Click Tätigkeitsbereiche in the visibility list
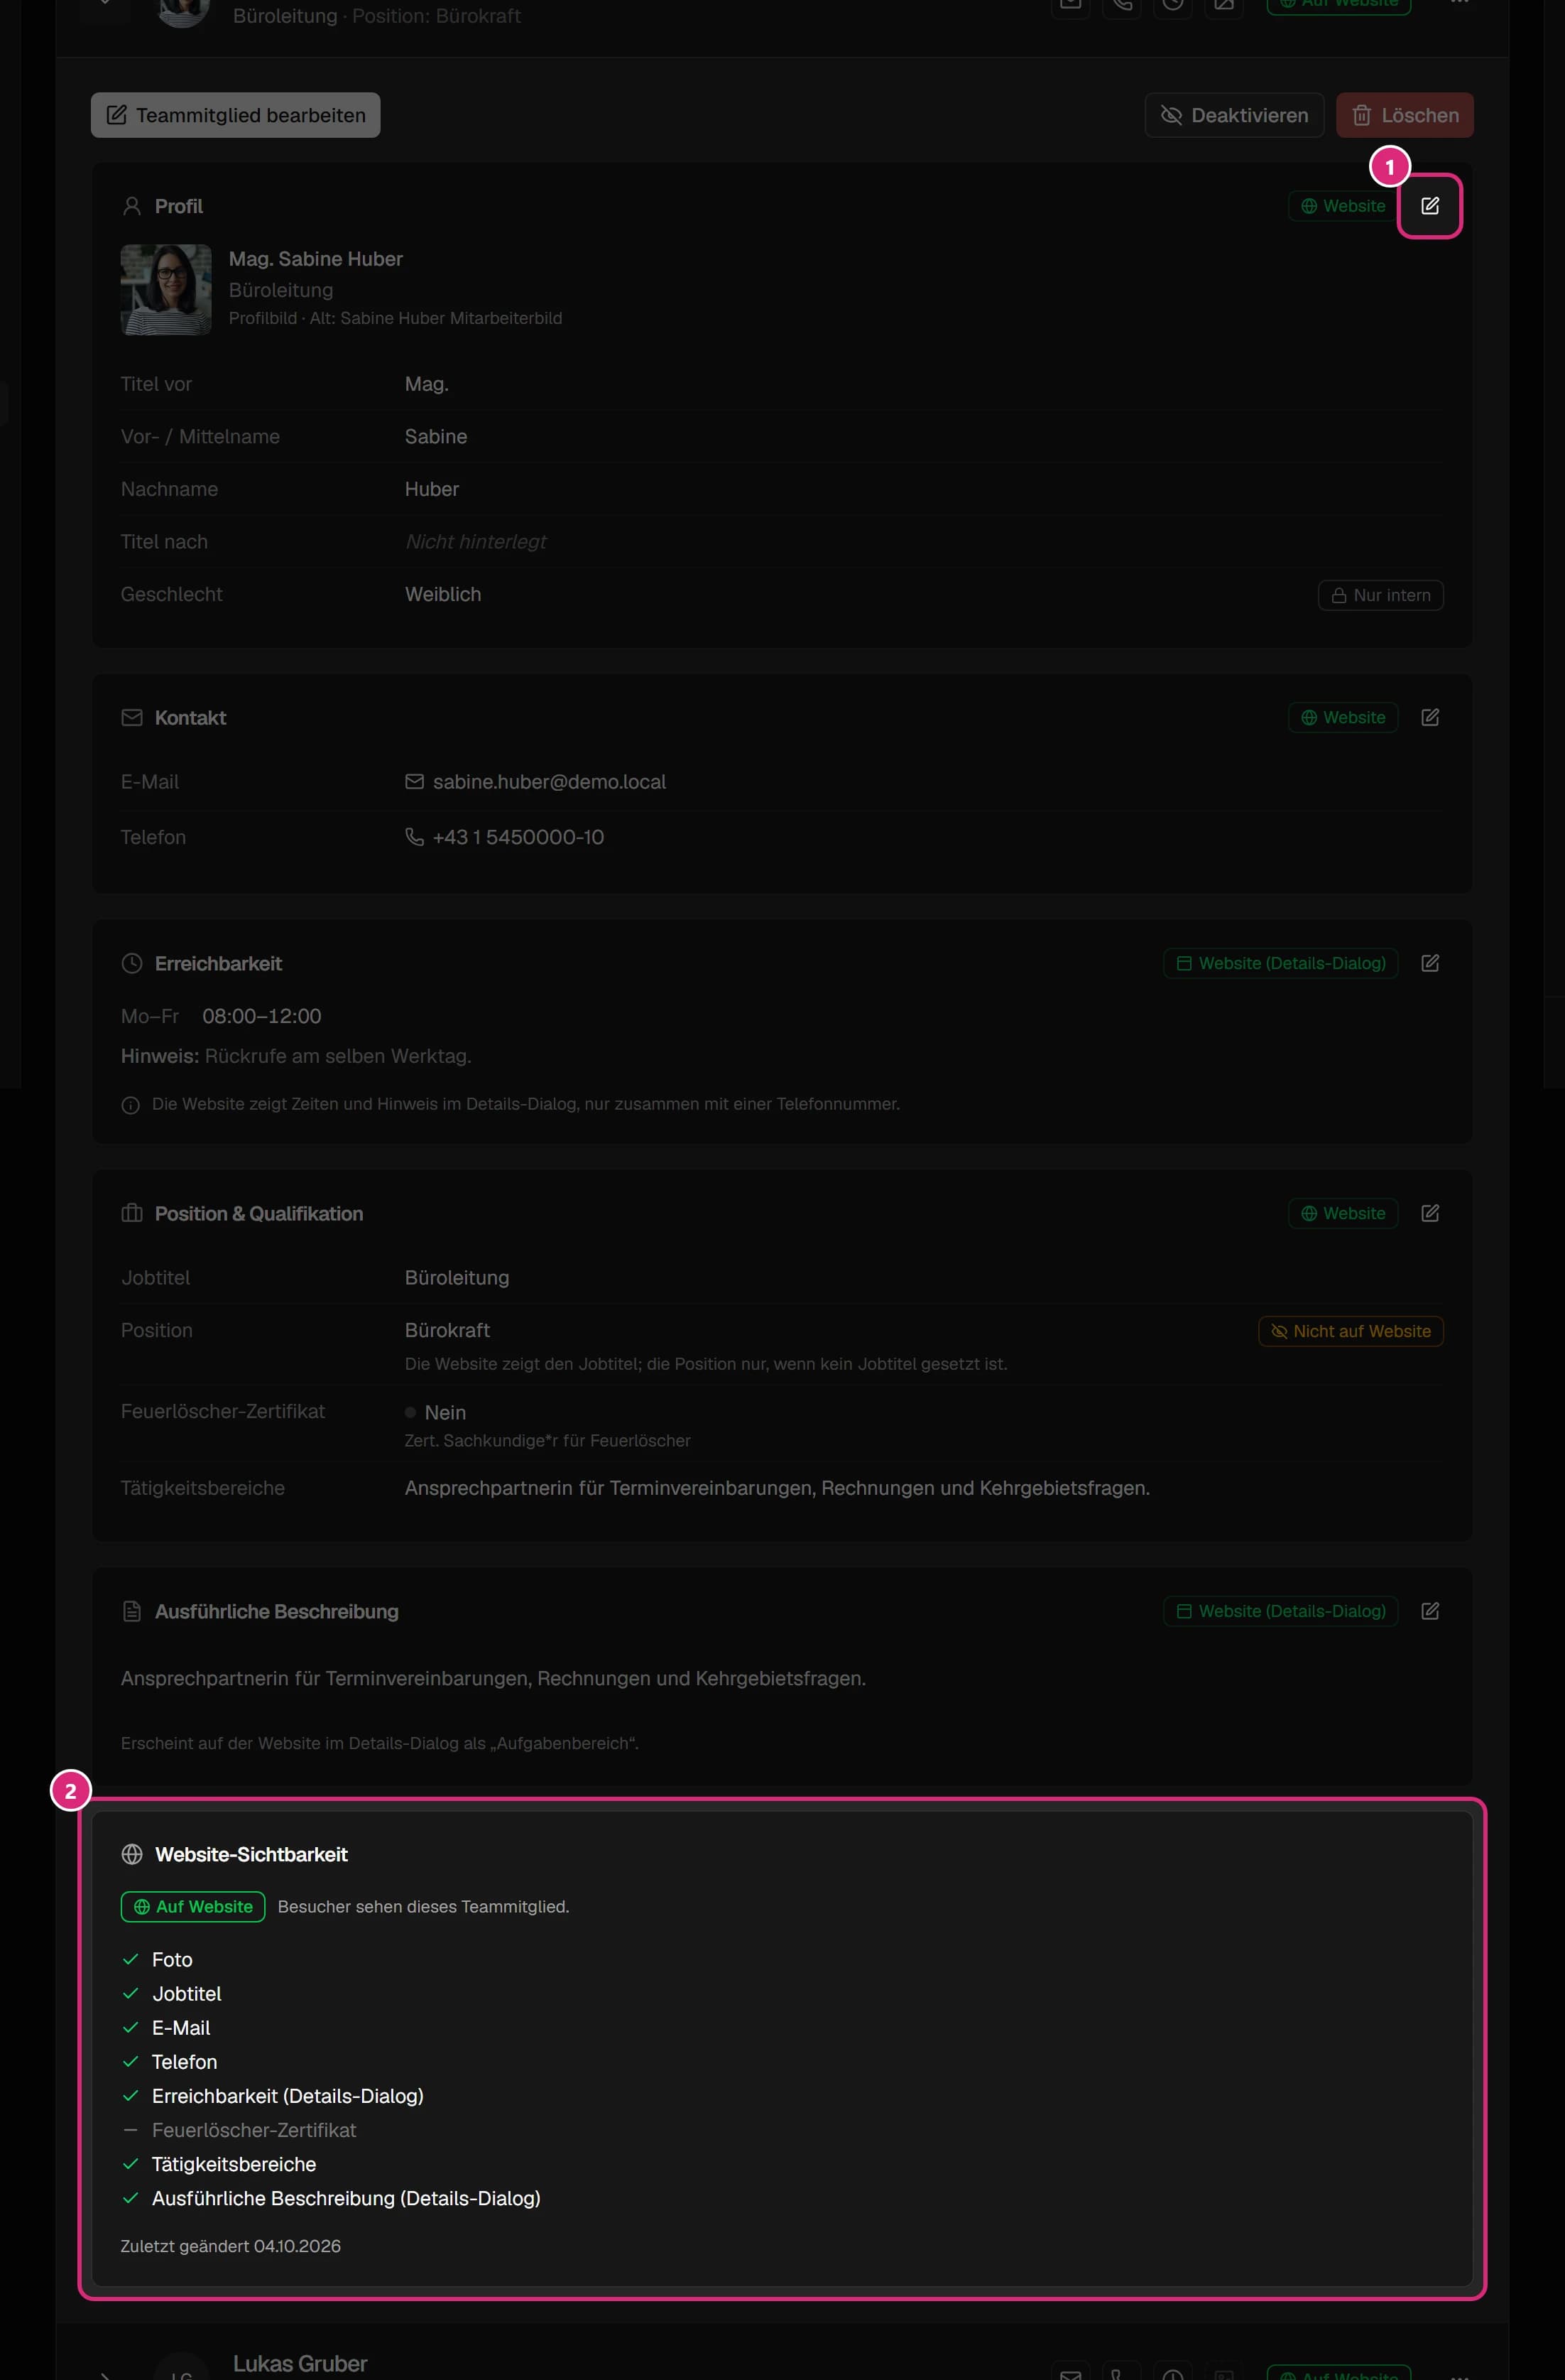 coord(234,2164)
